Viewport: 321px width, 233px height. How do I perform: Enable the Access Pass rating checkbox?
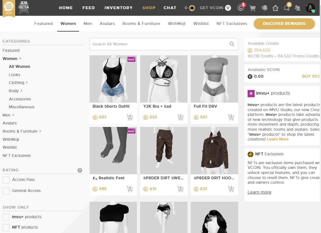tap(6, 180)
